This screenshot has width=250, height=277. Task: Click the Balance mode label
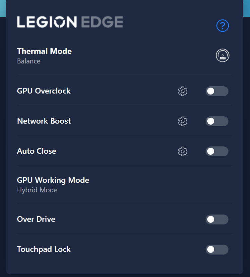pyautogui.click(x=29, y=61)
